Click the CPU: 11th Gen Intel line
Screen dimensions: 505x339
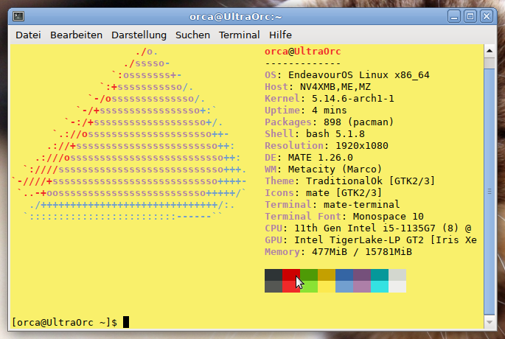click(x=368, y=228)
